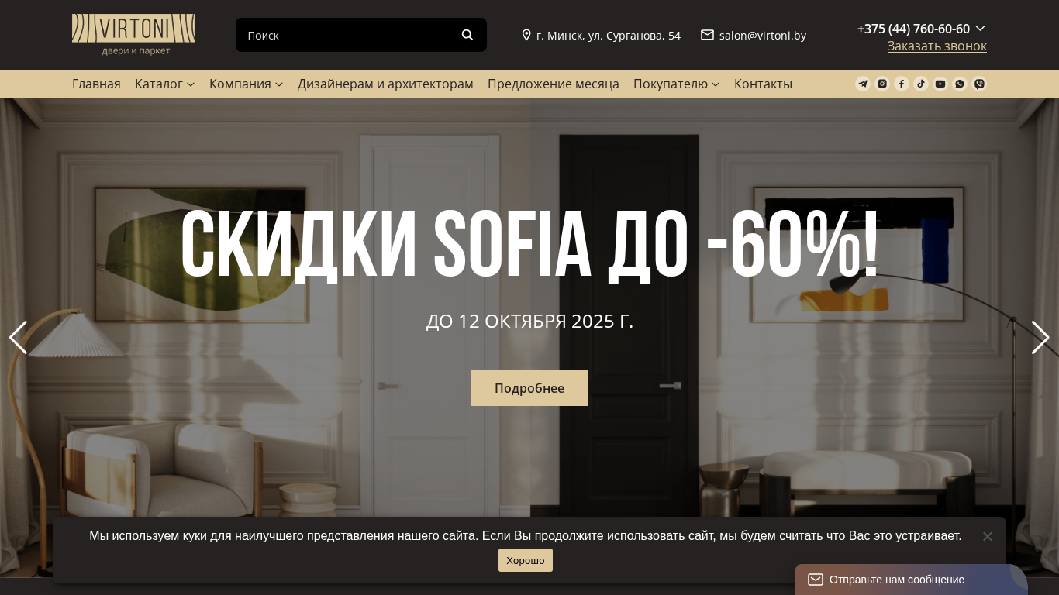
Task: Open the TikTok social icon
Action: click(921, 84)
